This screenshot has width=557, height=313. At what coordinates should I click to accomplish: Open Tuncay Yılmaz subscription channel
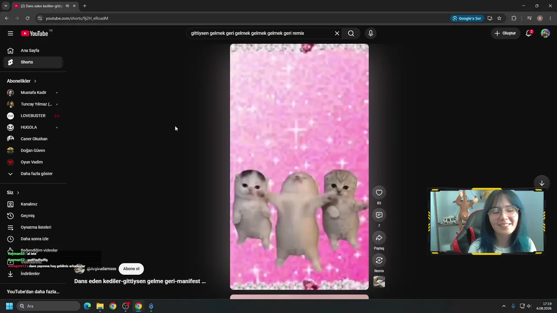coord(33,104)
